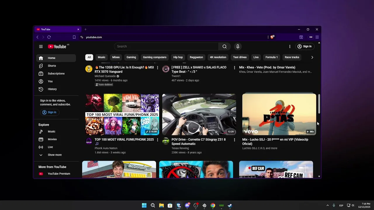Viewport: 374px width, 210px height.
Task: Open Live under Explore
Action: [x=56, y=147]
